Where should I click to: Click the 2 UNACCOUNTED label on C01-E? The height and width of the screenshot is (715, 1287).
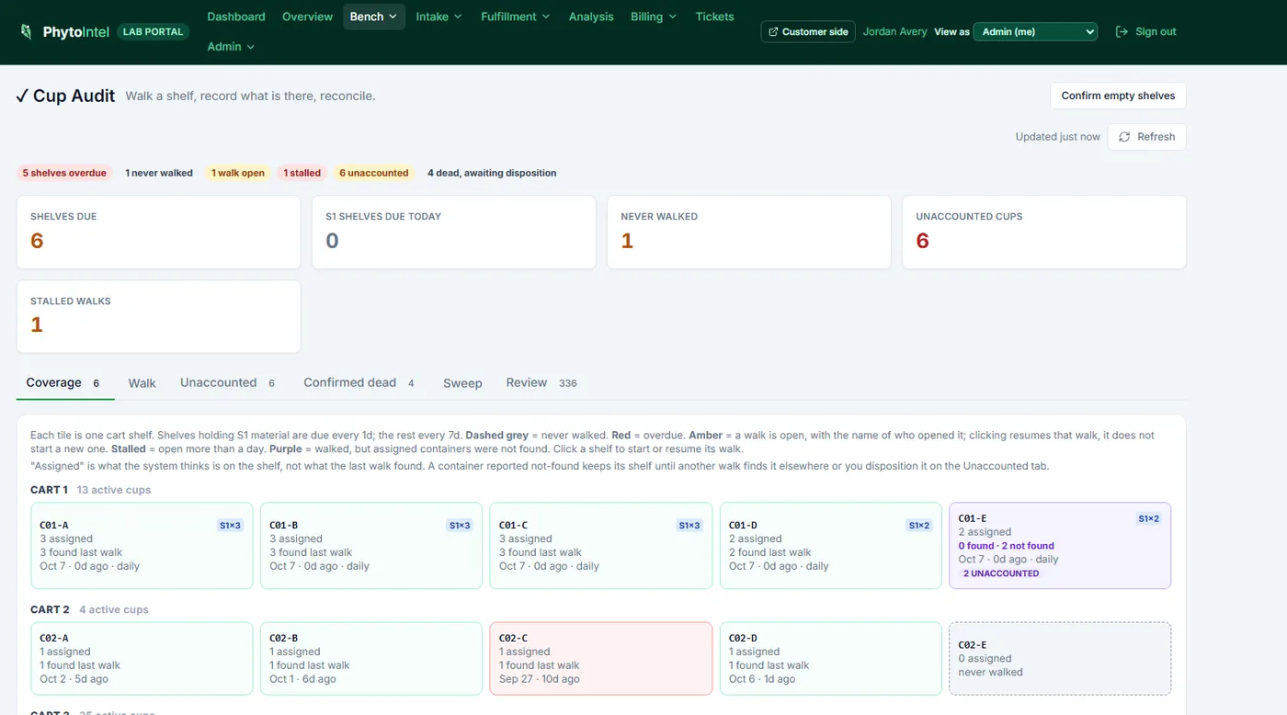coord(1001,573)
